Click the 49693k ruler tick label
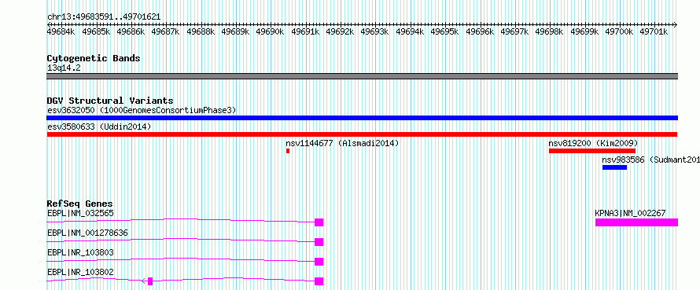 point(375,31)
